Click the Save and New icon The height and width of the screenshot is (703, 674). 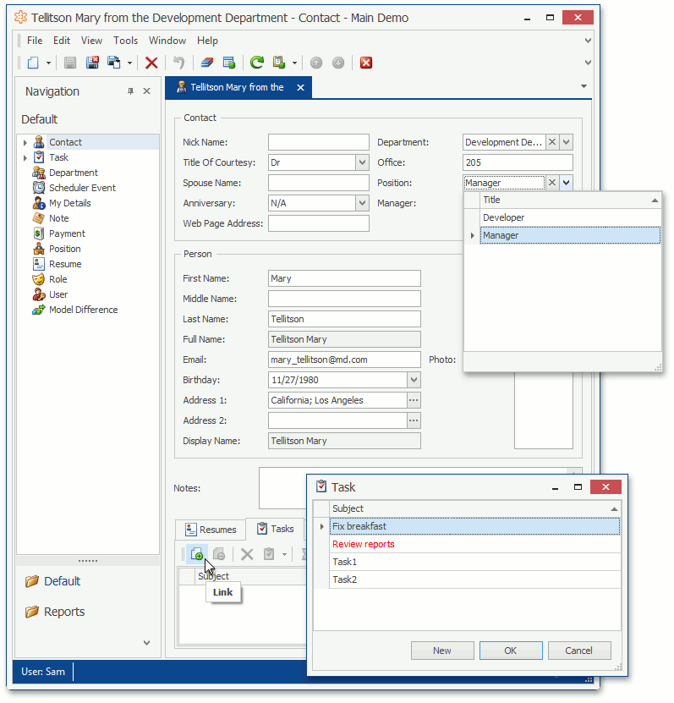pos(114,63)
